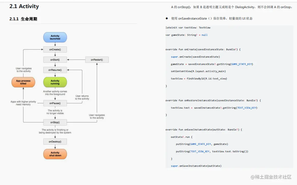Select the onStop() box in diagram

[55, 122]
